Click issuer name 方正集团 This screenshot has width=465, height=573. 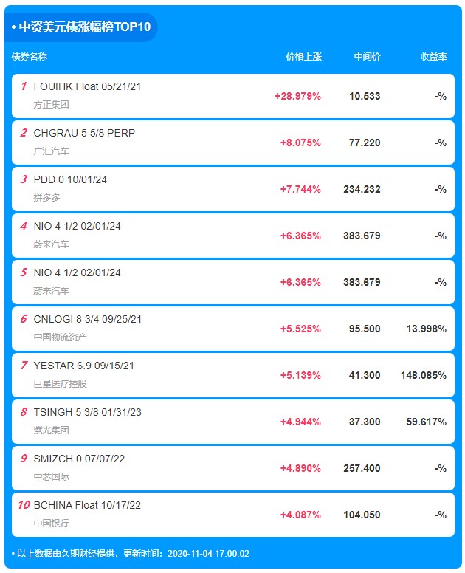pos(51,105)
